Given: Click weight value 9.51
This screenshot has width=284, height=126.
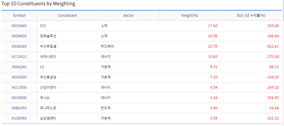Looking at the screenshot, I should pos(213,67).
